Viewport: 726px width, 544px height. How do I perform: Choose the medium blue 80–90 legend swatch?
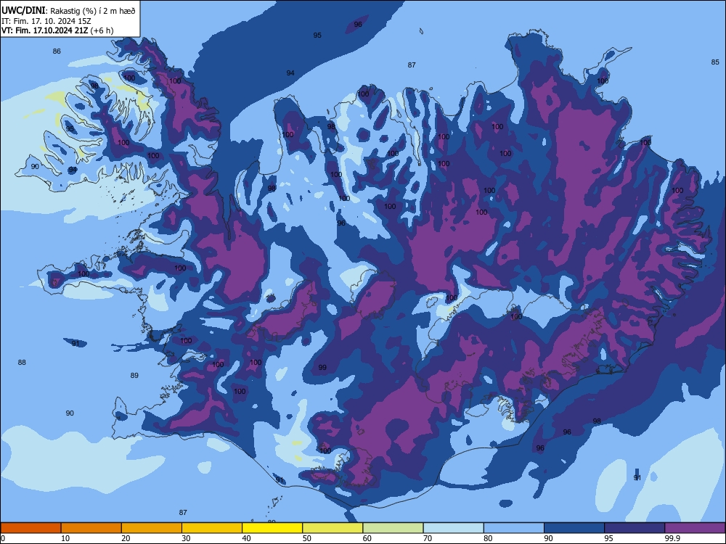pos(513,528)
